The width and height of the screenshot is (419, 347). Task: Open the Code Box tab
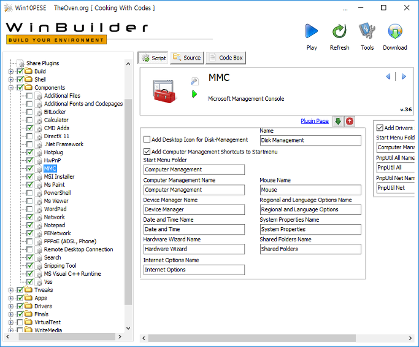tap(226, 58)
